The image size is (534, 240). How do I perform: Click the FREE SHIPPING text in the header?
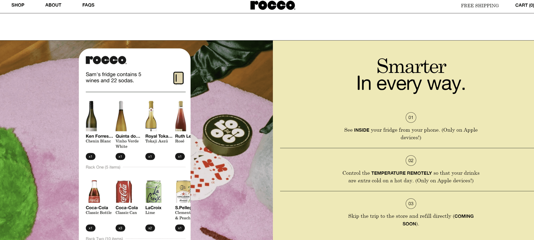click(x=480, y=6)
